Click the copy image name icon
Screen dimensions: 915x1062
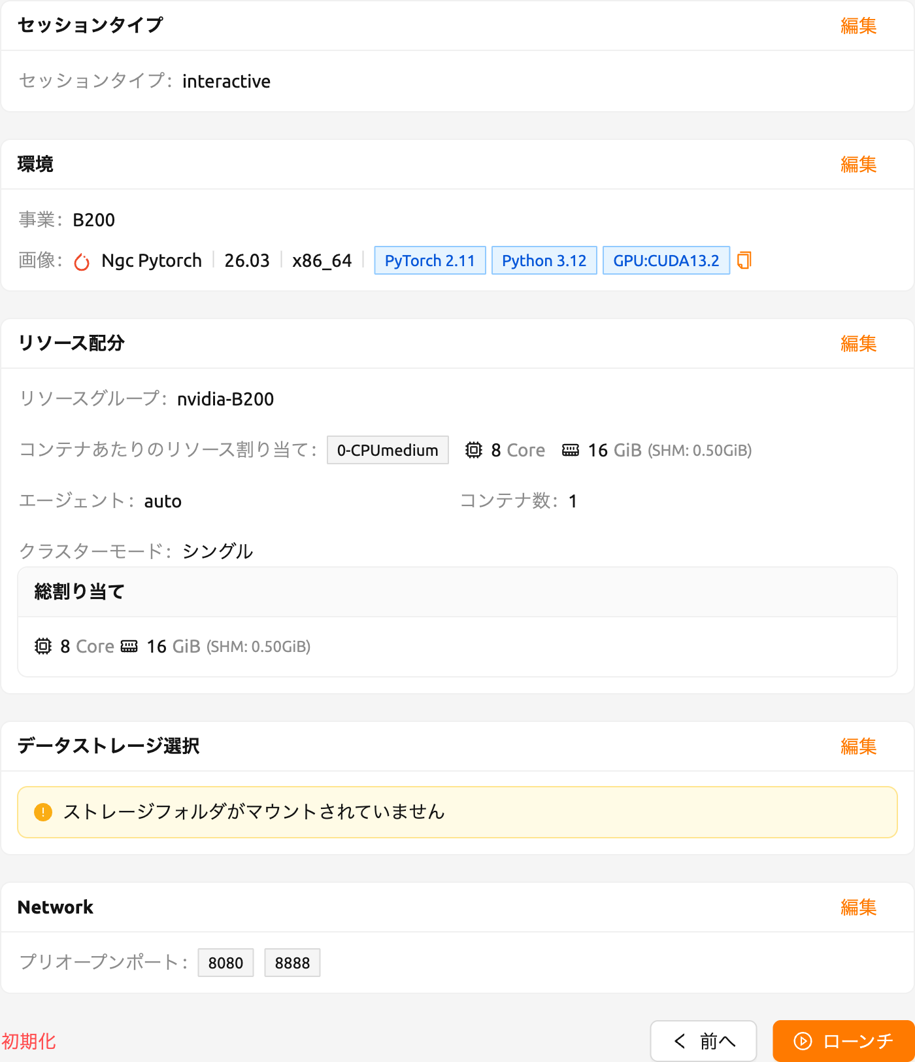coord(744,260)
